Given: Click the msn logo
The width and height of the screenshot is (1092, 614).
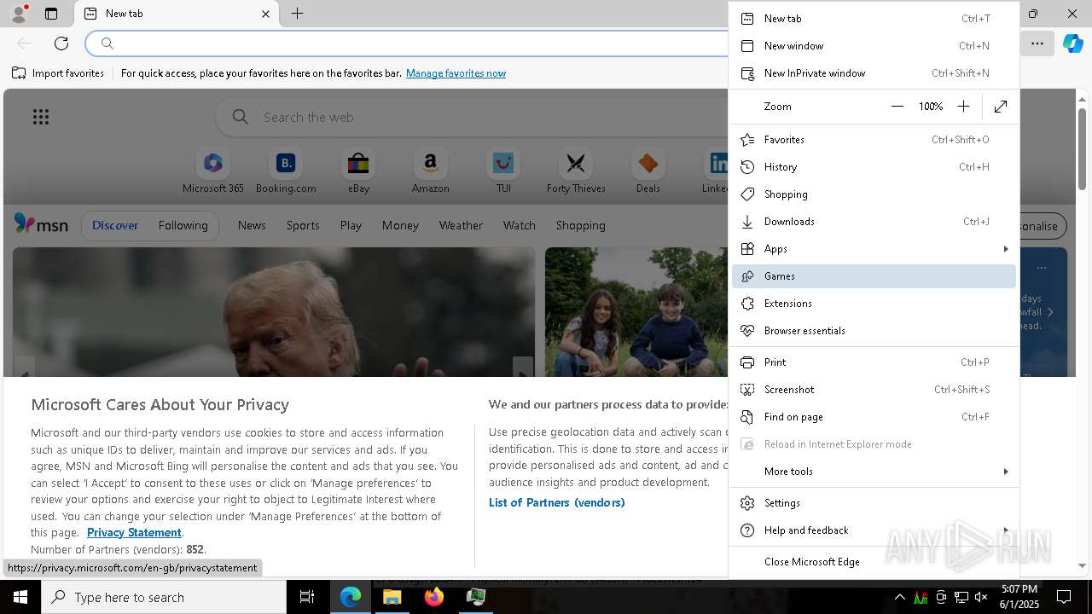Looking at the screenshot, I should click(x=41, y=224).
